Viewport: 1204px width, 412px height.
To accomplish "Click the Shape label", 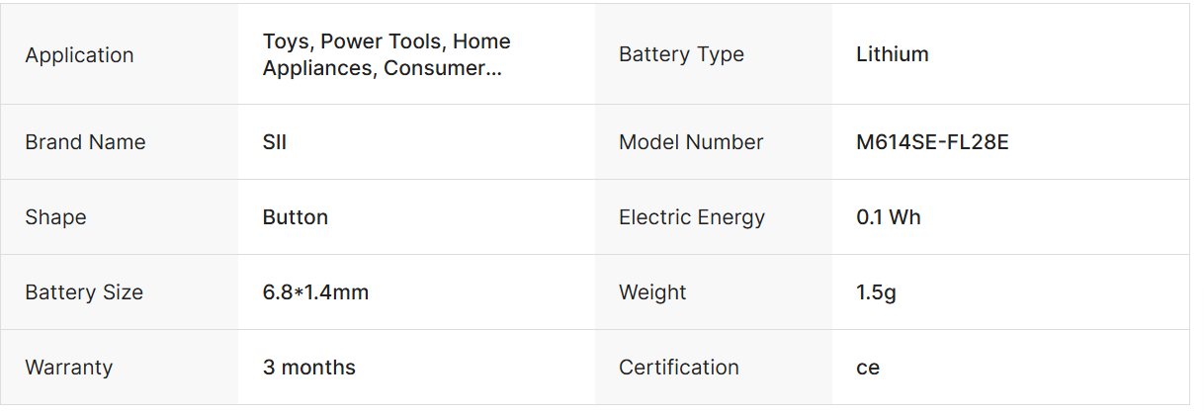I will click(55, 217).
